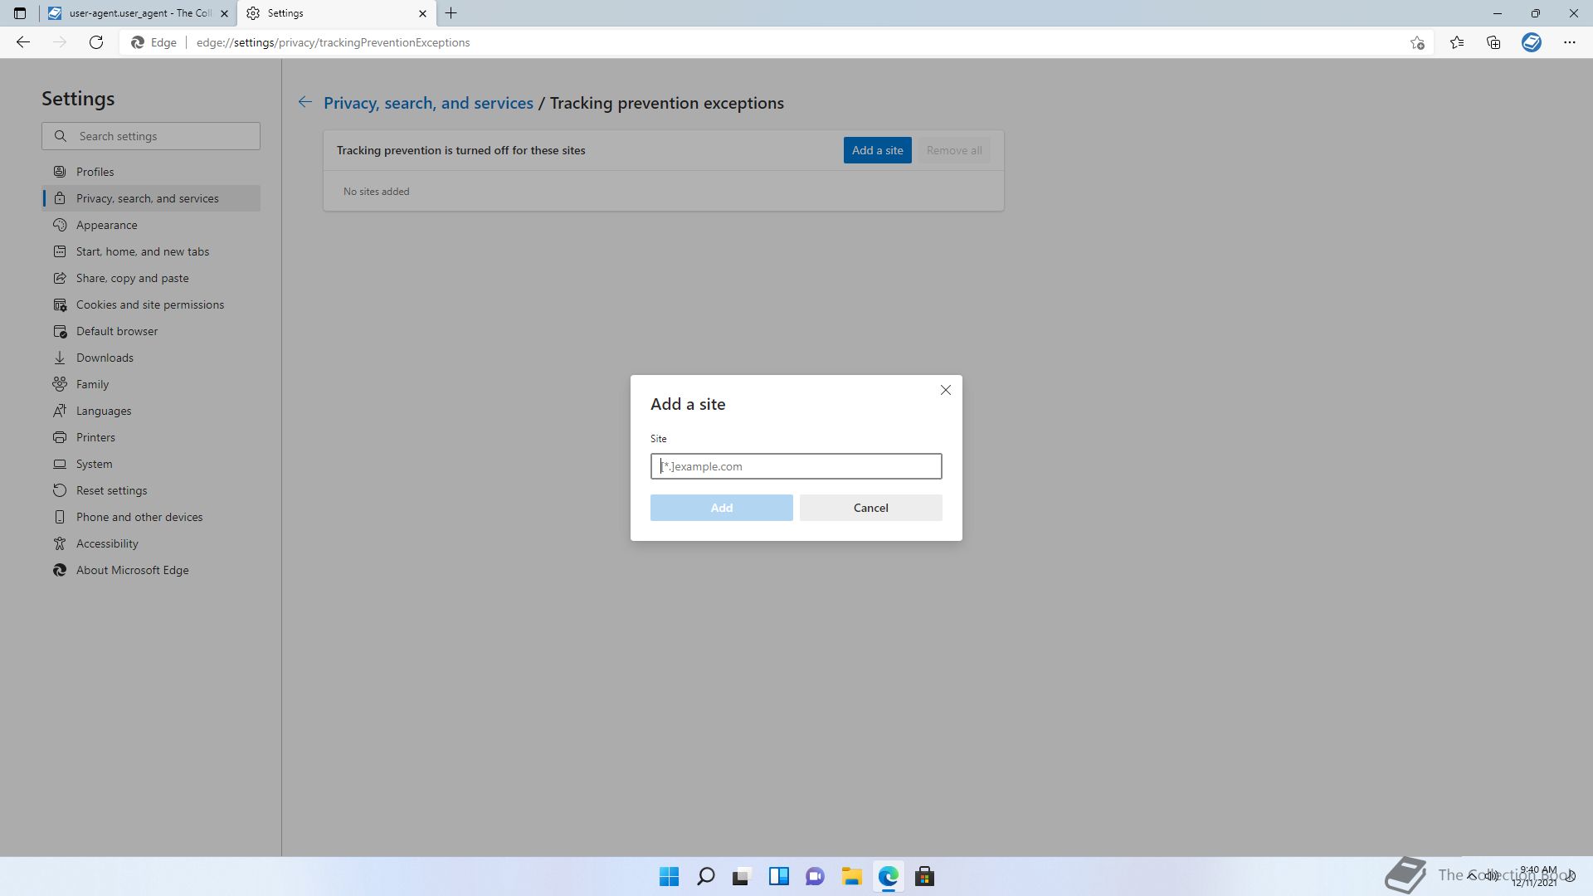Open taskbar Search icon
Viewport: 1593px width, 896px height.
click(705, 876)
